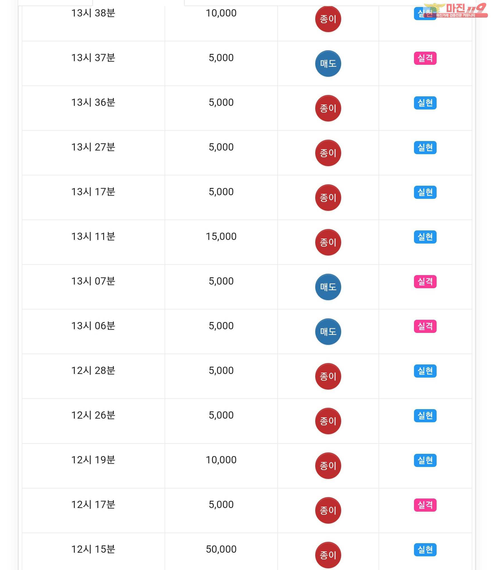Click the red 종이 circle in 12시 15분 row
491x570 pixels.
point(328,555)
